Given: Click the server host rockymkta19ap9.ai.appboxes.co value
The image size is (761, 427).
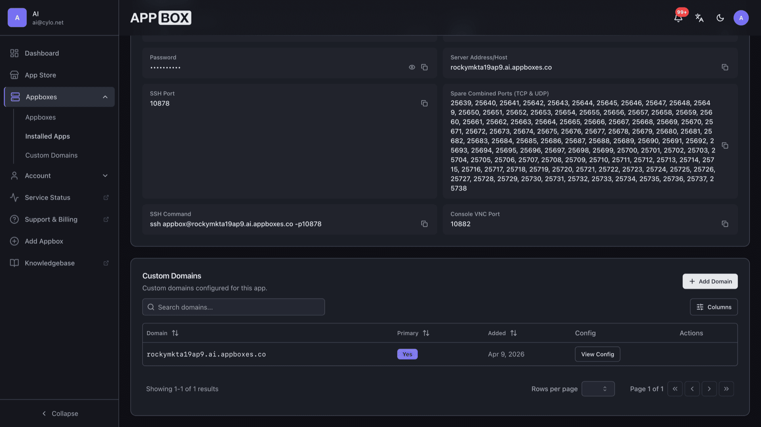Looking at the screenshot, I should pos(501,67).
